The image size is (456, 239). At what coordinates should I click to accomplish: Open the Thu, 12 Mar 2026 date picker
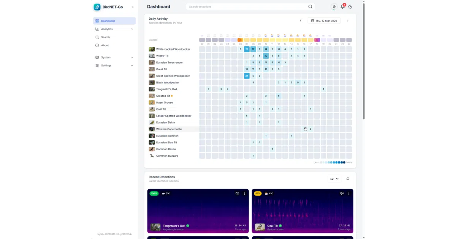(x=324, y=20)
